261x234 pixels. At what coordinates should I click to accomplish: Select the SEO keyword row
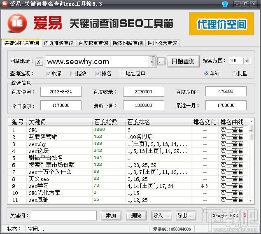128,130
